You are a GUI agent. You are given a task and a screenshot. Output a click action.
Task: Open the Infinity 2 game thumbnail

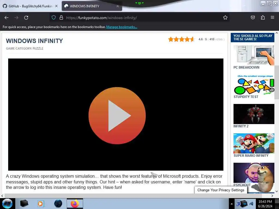click(254, 114)
